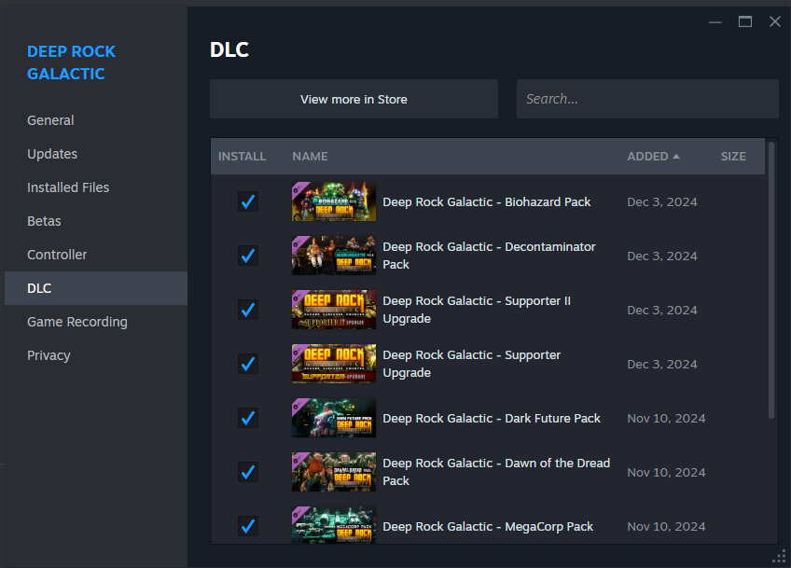
Task: Click the Dark Future Pack thumbnail
Action: pyautogui.click(x=334, y=418)
